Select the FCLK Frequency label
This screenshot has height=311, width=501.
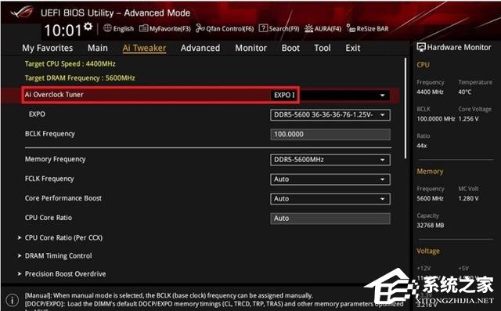coord(49,179)
